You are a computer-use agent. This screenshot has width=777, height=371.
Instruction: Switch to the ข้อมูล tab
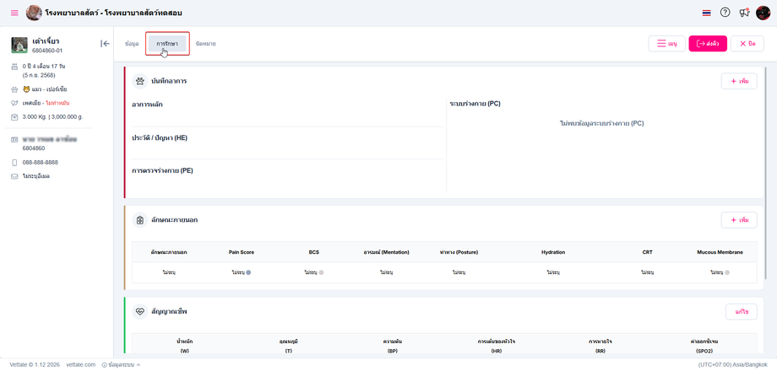click(x=132, y=44)
